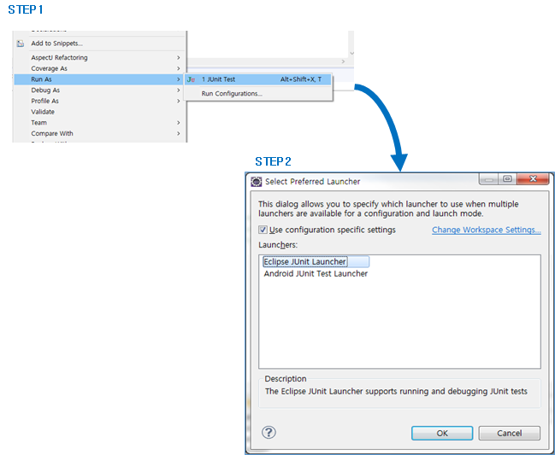Uncheck Use configuration specific settings

263,230
